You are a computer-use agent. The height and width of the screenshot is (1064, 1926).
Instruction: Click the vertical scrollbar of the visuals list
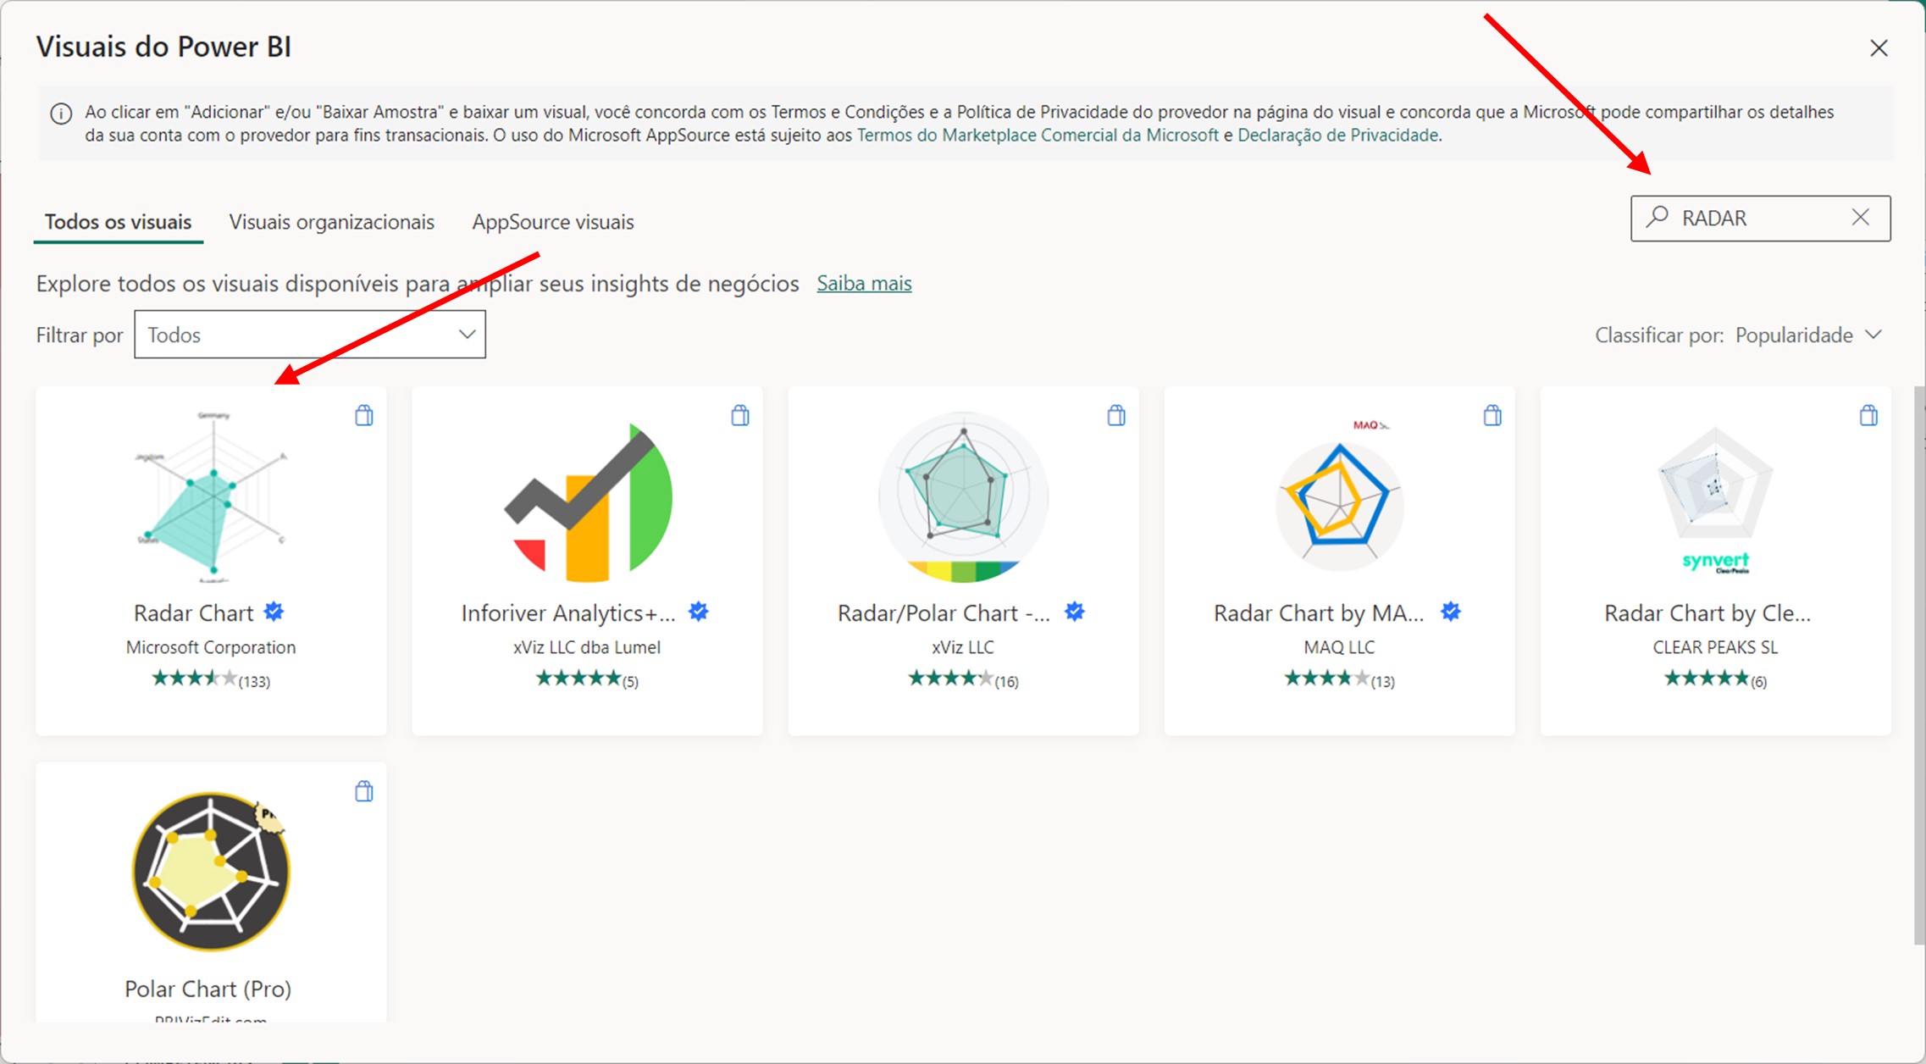point(1919,665)
